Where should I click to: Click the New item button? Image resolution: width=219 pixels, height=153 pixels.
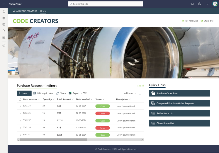coord(24,93)
